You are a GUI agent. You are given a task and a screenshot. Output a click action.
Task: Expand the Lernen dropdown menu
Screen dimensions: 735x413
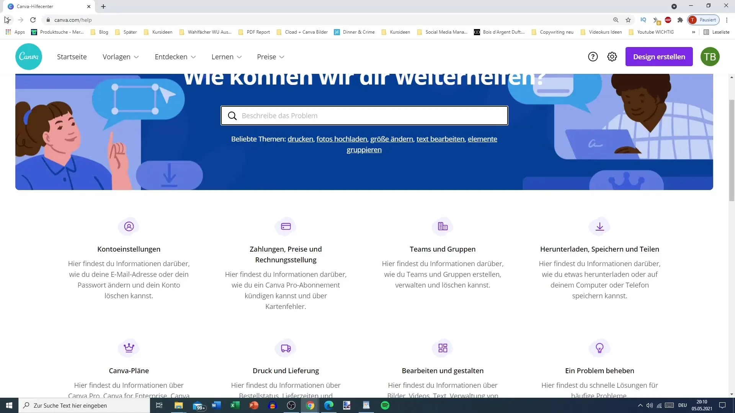(x=227, y=57)
